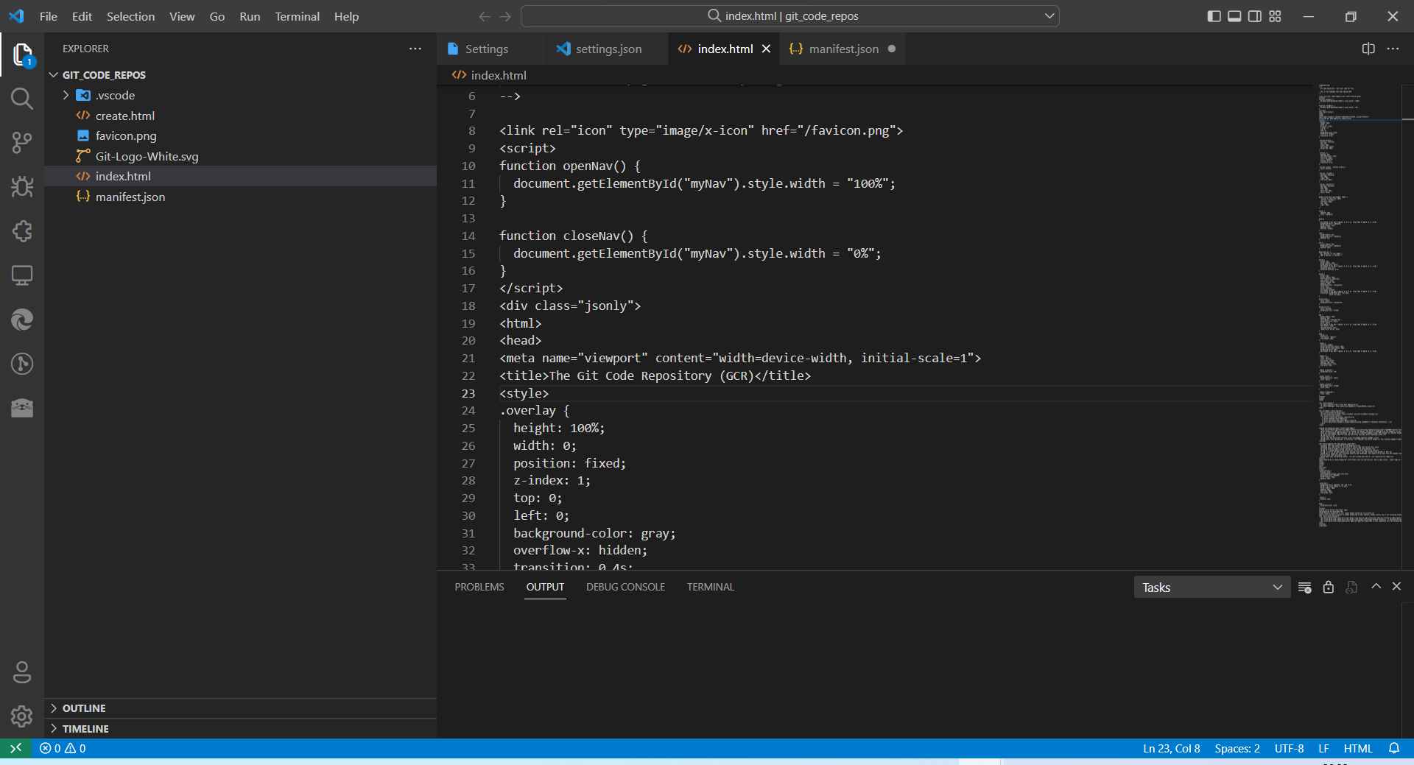Switch to the TERMINAL panel tab

pyautogui.click(x=711, y=587)
